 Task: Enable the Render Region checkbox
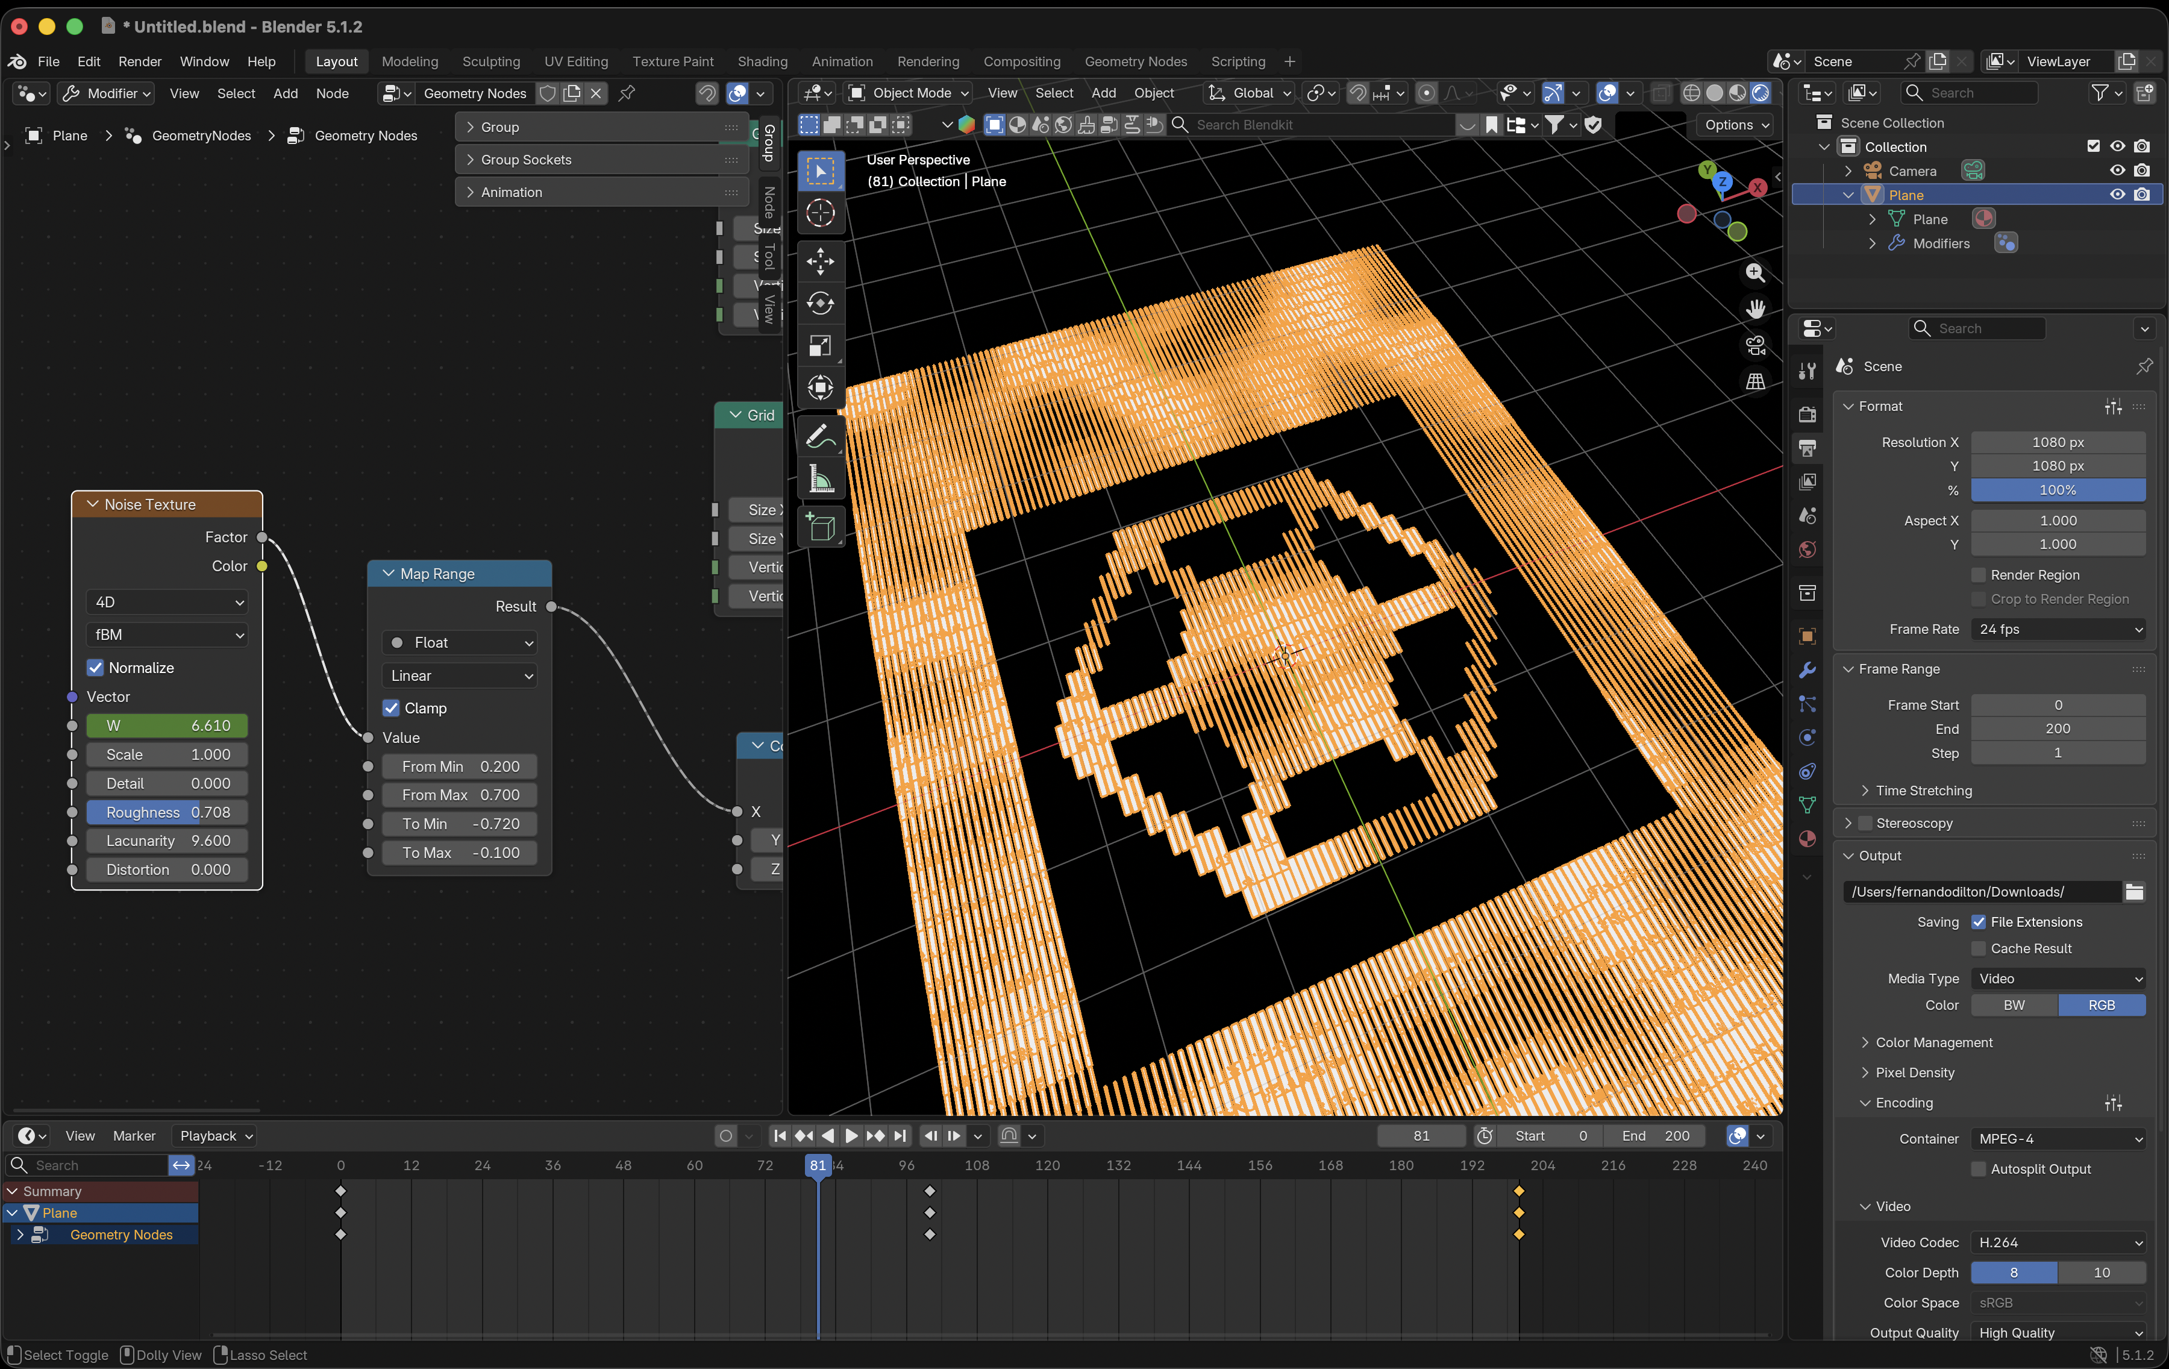[x=1979, y=575]
